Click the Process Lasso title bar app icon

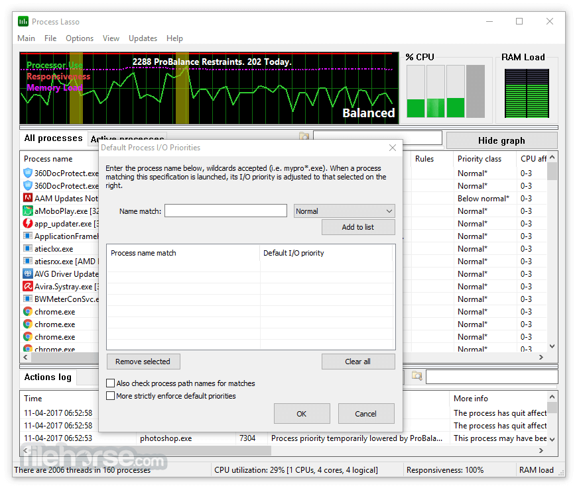23,21
